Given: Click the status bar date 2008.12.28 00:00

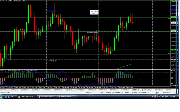Looking at the screenshot, I should (106, 93).
